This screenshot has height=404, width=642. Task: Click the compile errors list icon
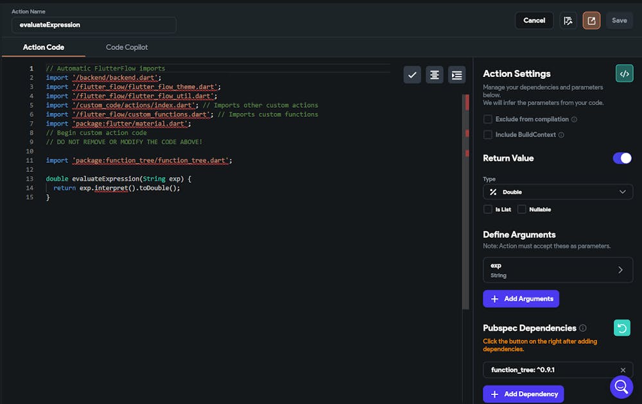coord(568,21)
